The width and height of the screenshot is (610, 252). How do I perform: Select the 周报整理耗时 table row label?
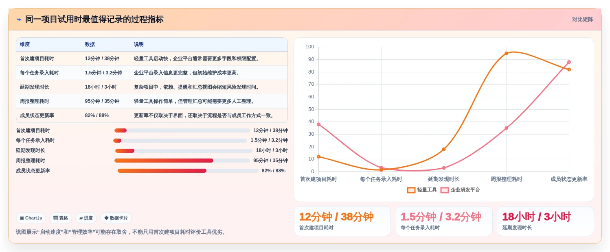click(x=35, y=101)
